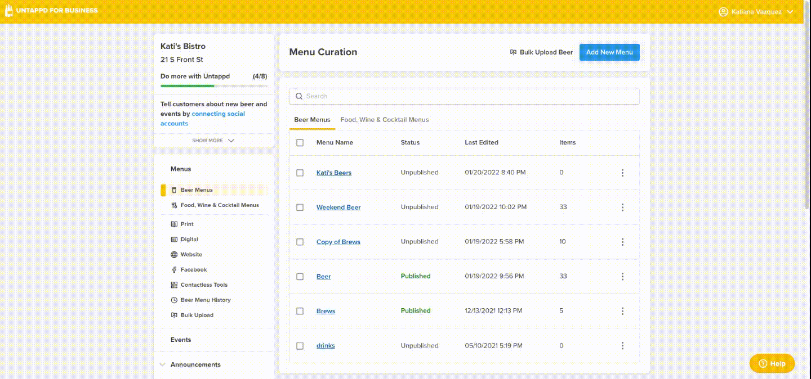This screenshot has width=811, height=379.
Task: Open the drinks menu link
Action: pos(326,346)
